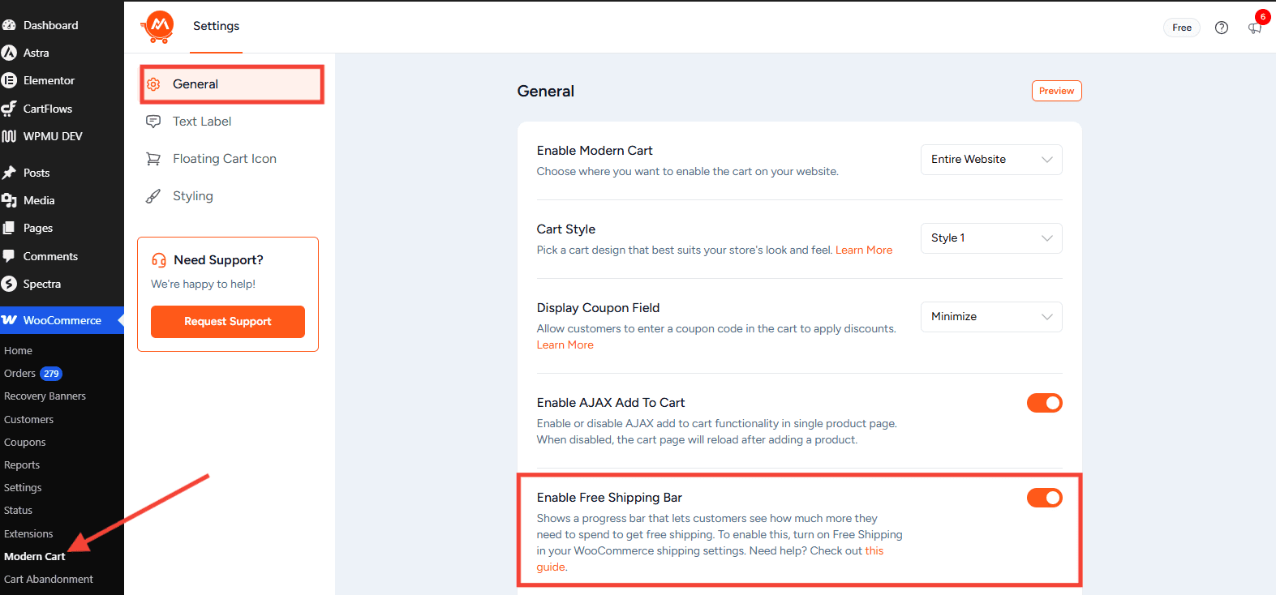This screenshot has width=1276, height=595.
Task: Click the 'We're happy to help!' text
Action: click(203, 285)
